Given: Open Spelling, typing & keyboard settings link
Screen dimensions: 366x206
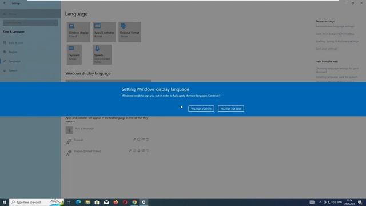Looking at the screenshot, I should 337,41.
